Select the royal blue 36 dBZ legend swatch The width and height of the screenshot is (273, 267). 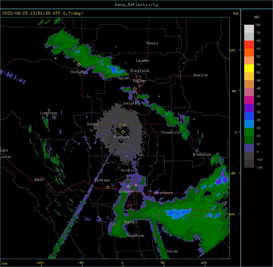click(249, 116)
